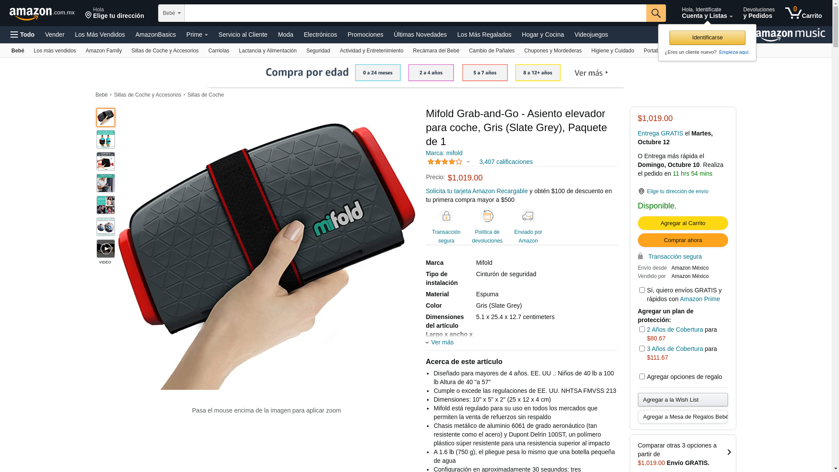Click the search magnifier button

[x=656, y=13]
